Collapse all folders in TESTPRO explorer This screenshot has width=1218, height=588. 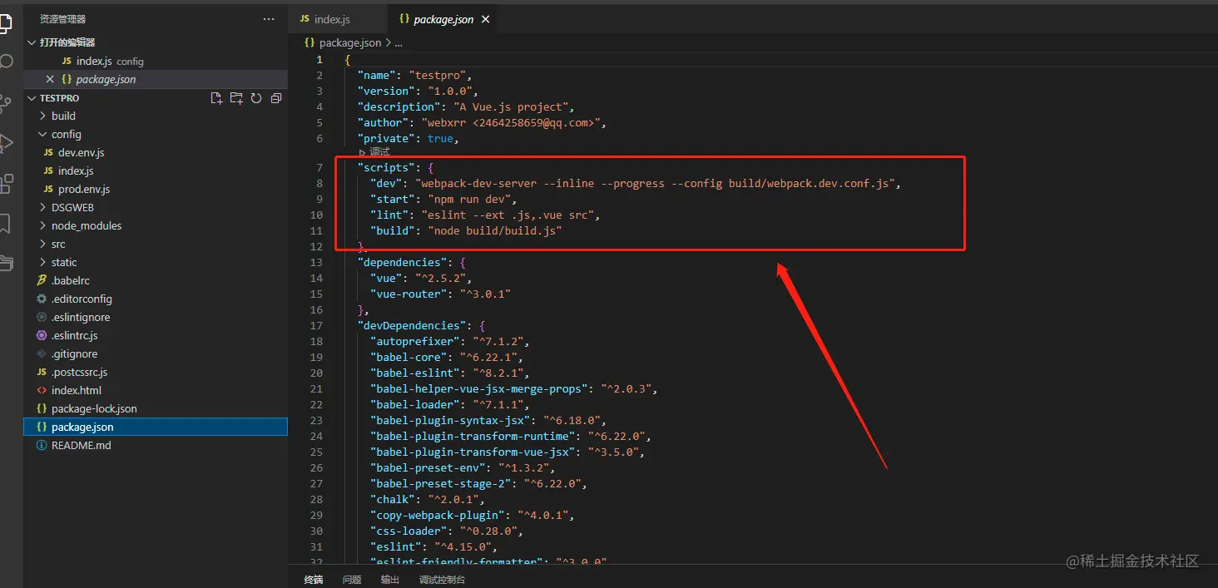[276, 98]
